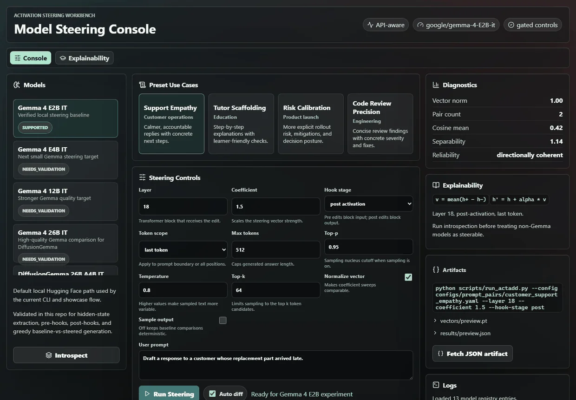This screenshot has height=400, width=576.
Task: Select the Gemma 4 E2B IT model
Action: [x=65, y=118]
